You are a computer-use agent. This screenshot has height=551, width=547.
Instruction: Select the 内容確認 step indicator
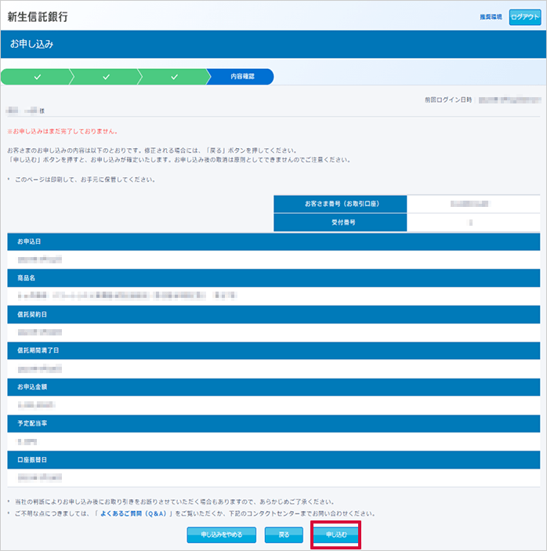click(241, 77)
